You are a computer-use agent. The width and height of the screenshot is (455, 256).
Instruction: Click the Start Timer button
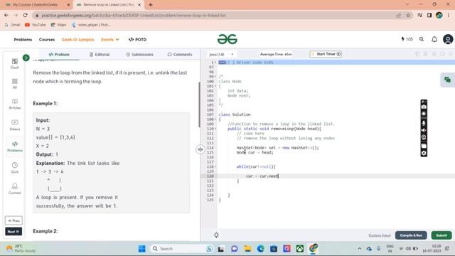[x=326, y=54]
